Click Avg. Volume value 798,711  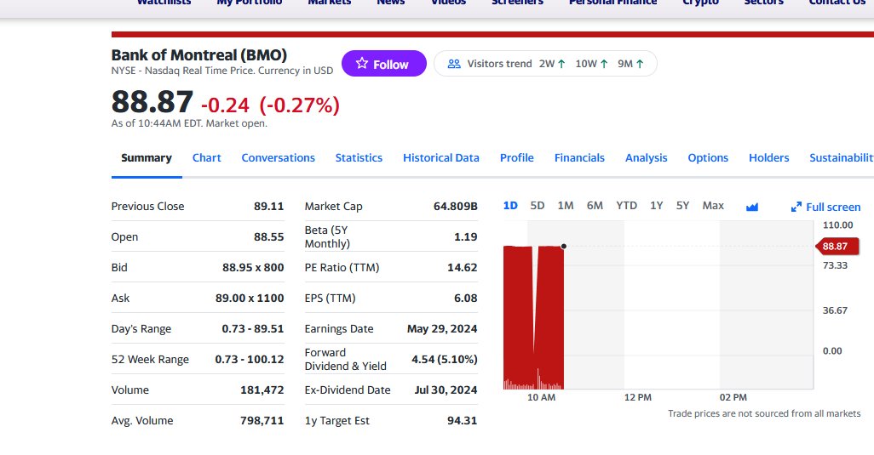coord(262,420)
